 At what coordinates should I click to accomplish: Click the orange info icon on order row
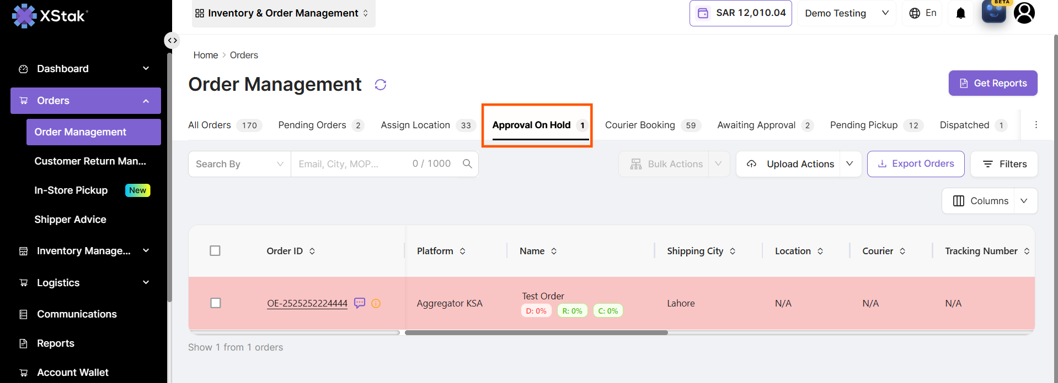[376, 303]
